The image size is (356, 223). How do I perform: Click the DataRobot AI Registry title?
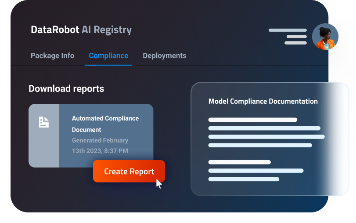click(x=81, y=30)
